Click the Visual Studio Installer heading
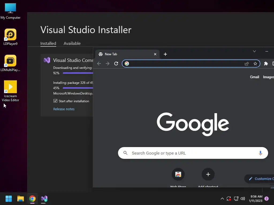This screenshot has height=205, width=274. [86, 30]
